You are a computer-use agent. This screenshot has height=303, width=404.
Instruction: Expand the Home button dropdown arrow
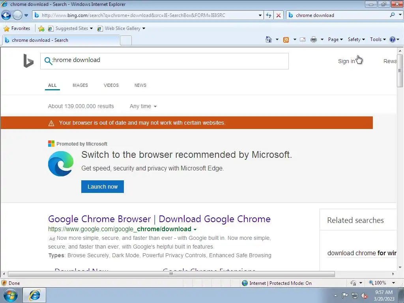tap(277, 39)
